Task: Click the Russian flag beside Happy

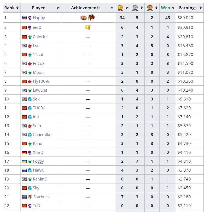Action: (x=24, y=18)
